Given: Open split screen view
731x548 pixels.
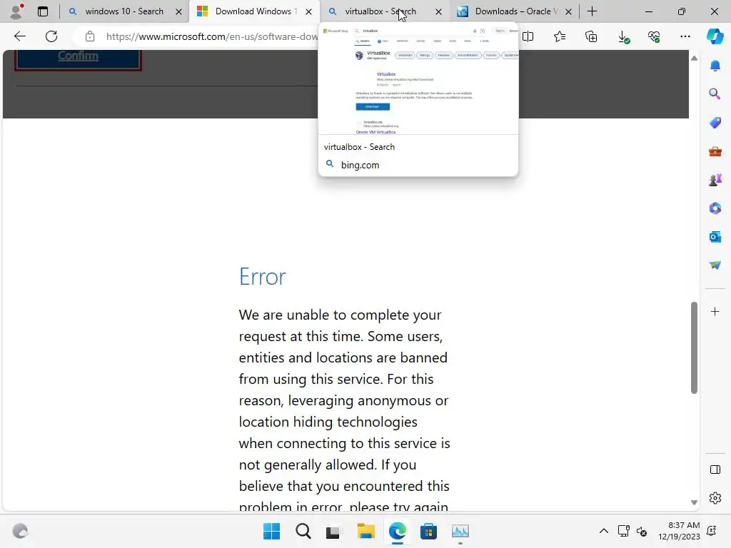Looking at the screenshot, I should click(x=528, y=36).
